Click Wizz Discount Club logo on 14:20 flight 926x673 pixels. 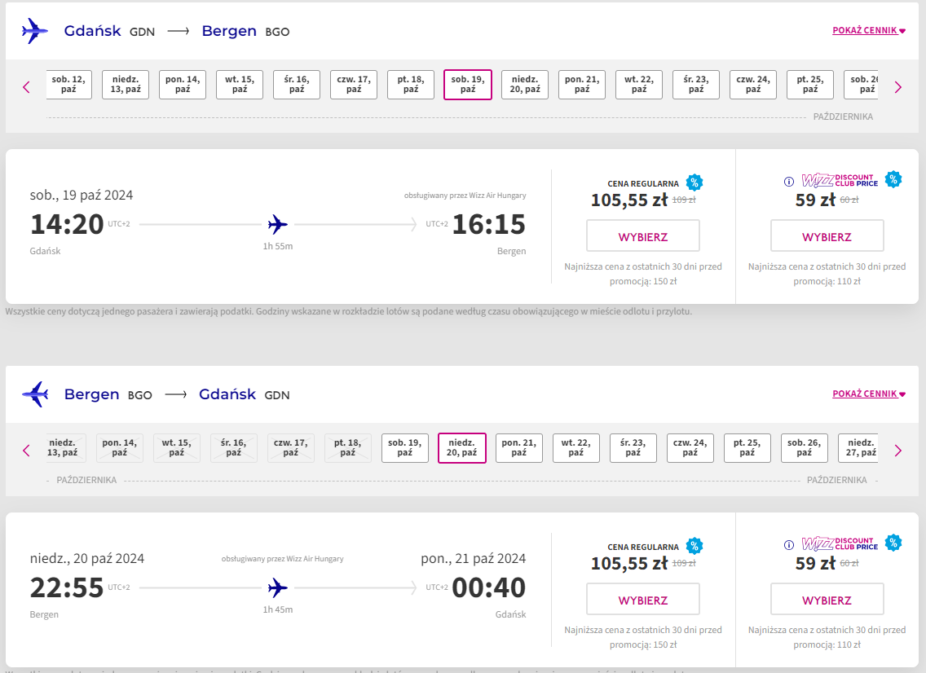click(840, 181)
